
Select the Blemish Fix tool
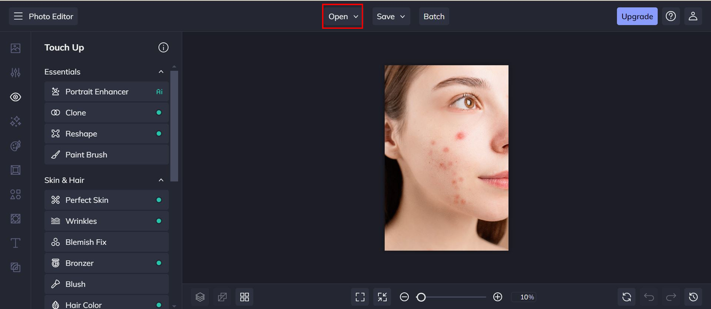tap(107, 243)
